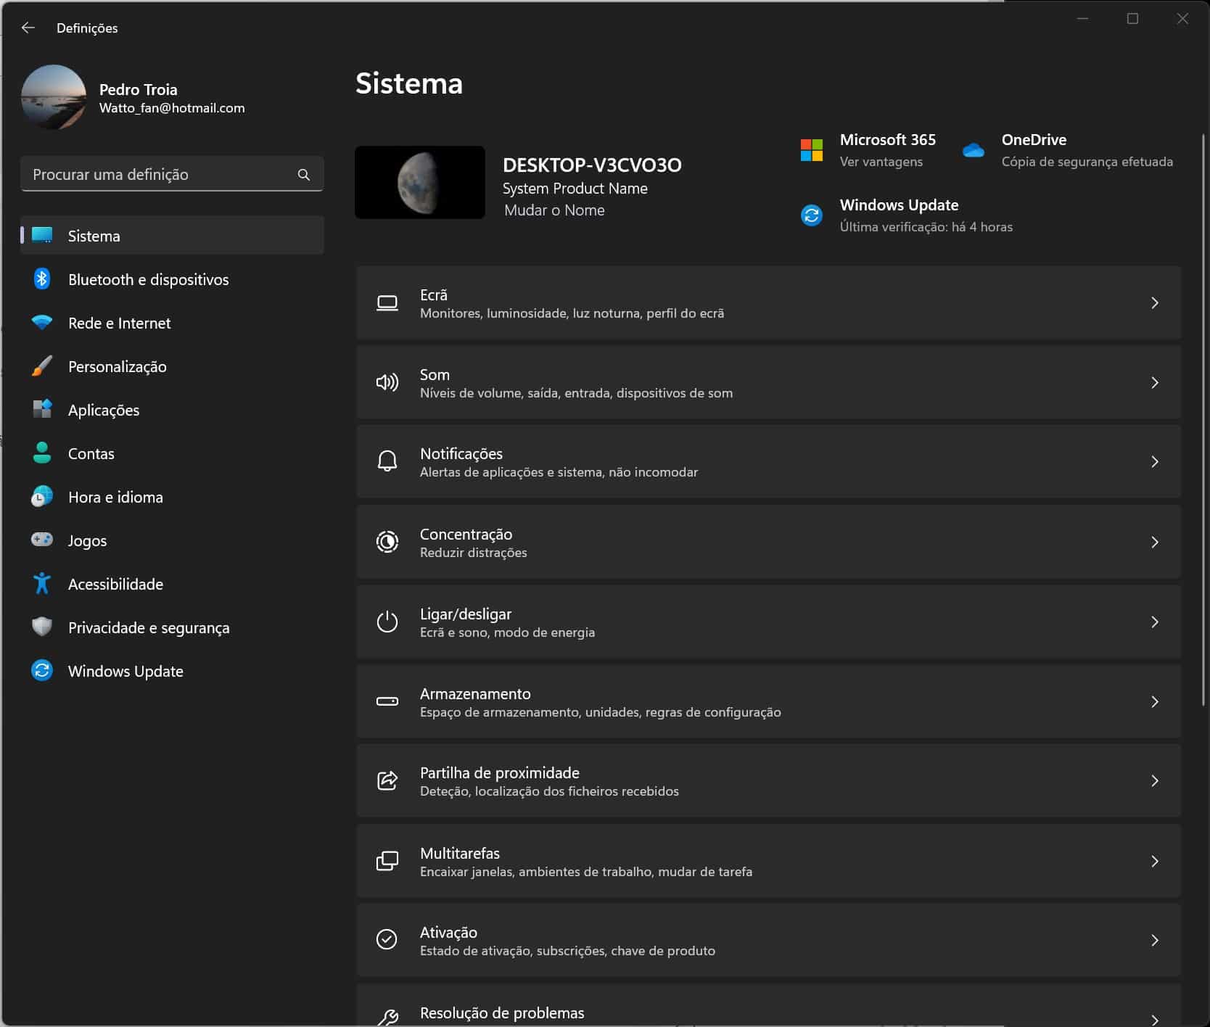Click the search magnifier icon
This screenshot has width=1210, height=1027.
pyautogui.click(x=303, y=175)
